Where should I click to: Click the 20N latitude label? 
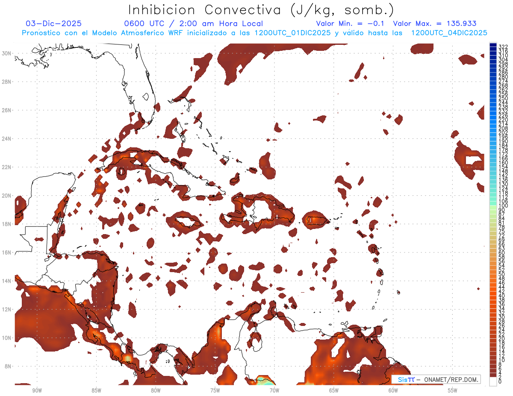pyautogui.click(x=6, y=195)
